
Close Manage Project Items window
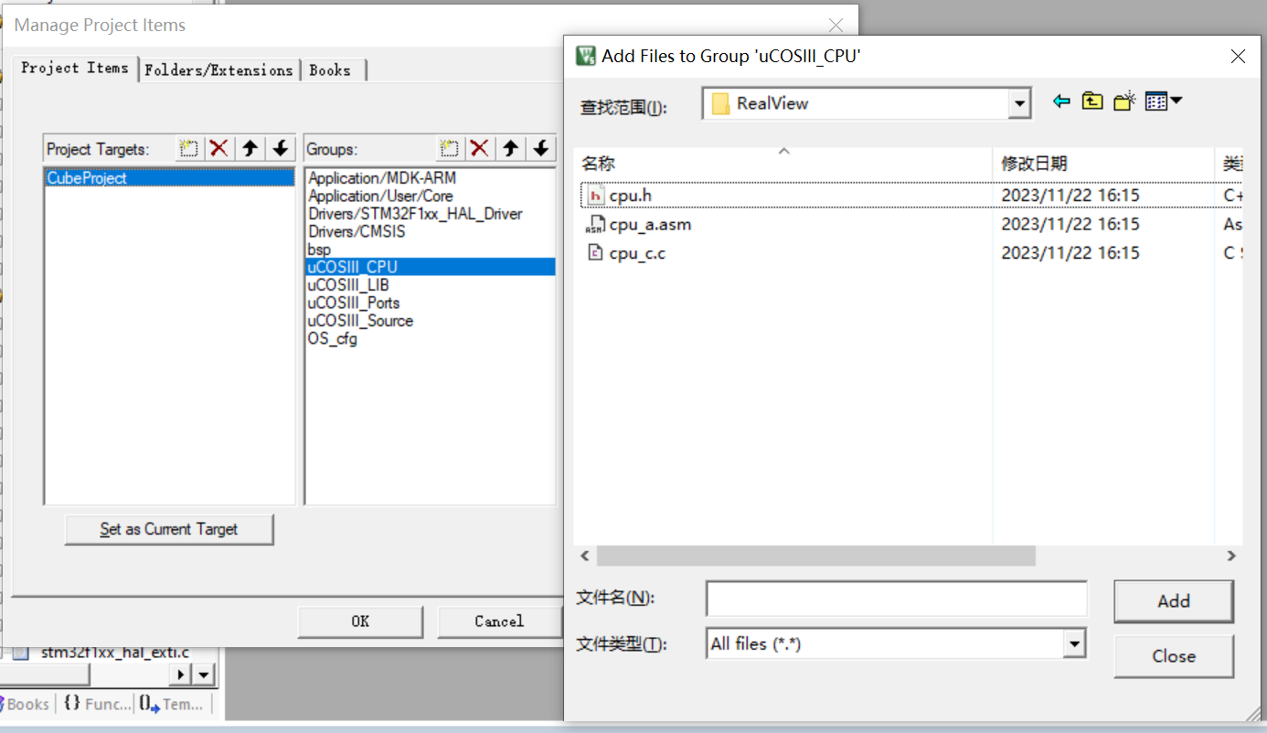pos(836,25)
